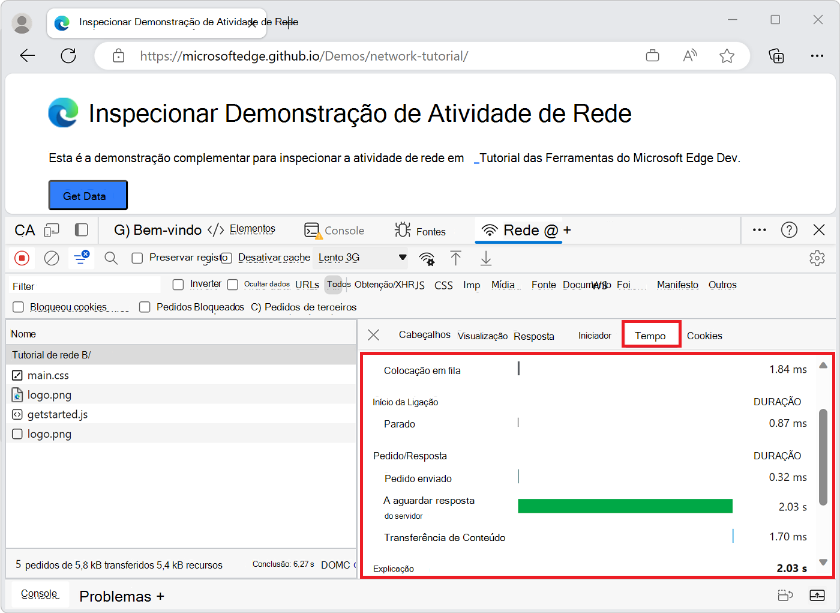
Task: Open the Cookies tab in request details
Action: click(x=704, y=336)
